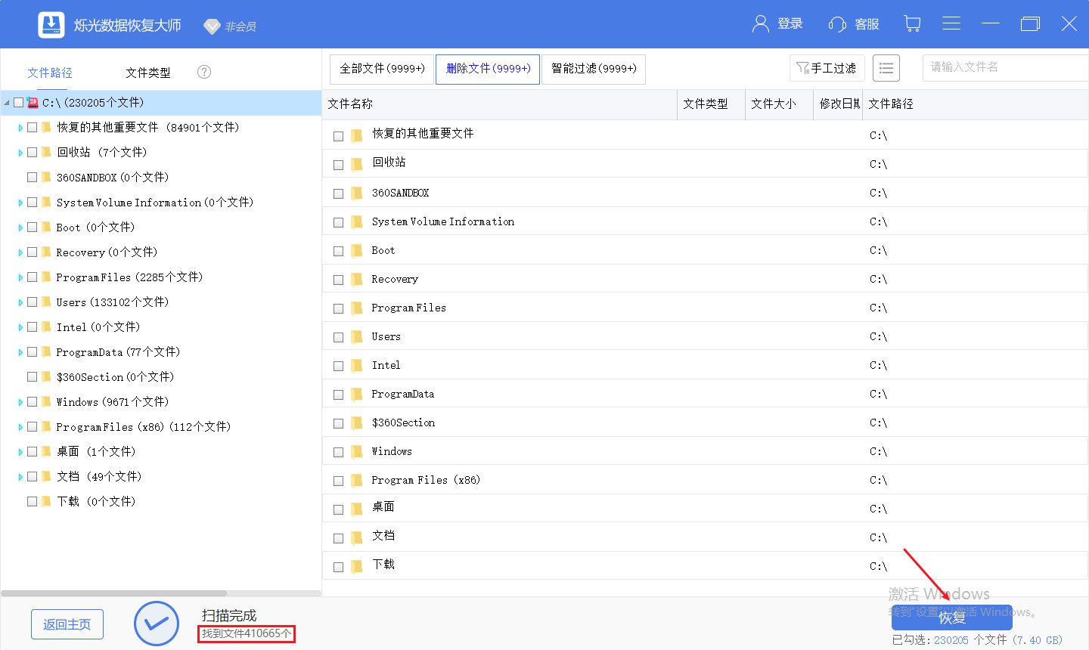Open the help question mark icon
This screenshot has width=1089, height=650.
203,72
